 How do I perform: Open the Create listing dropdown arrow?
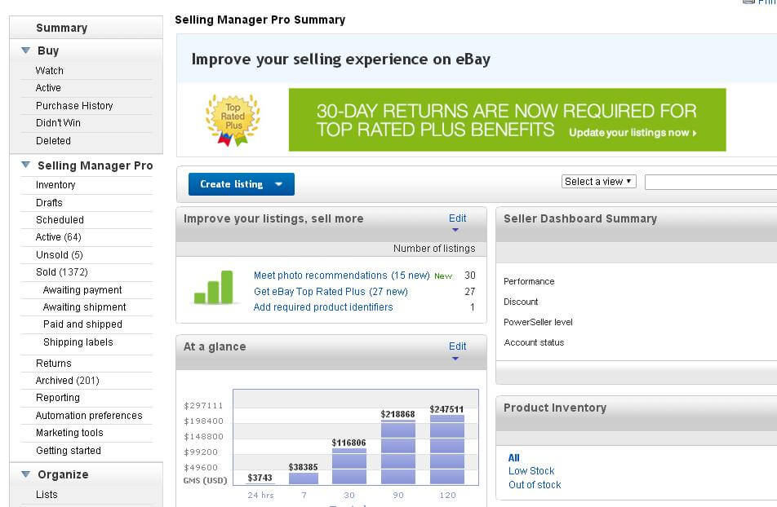279,184
